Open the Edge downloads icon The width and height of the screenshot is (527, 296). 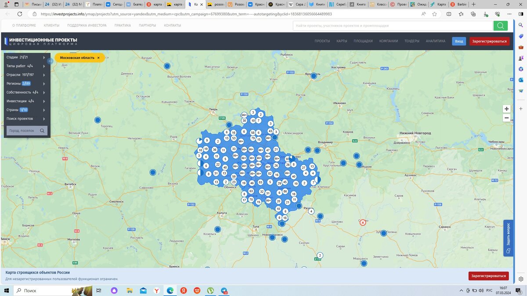click(485, 14)
